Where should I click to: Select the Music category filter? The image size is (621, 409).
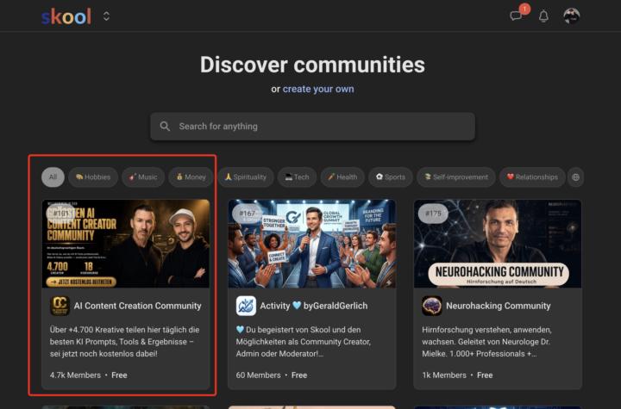(x=143, y=177)
